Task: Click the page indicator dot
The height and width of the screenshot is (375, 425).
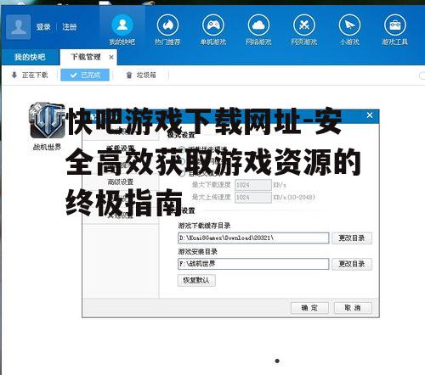Action: point(277,361)
